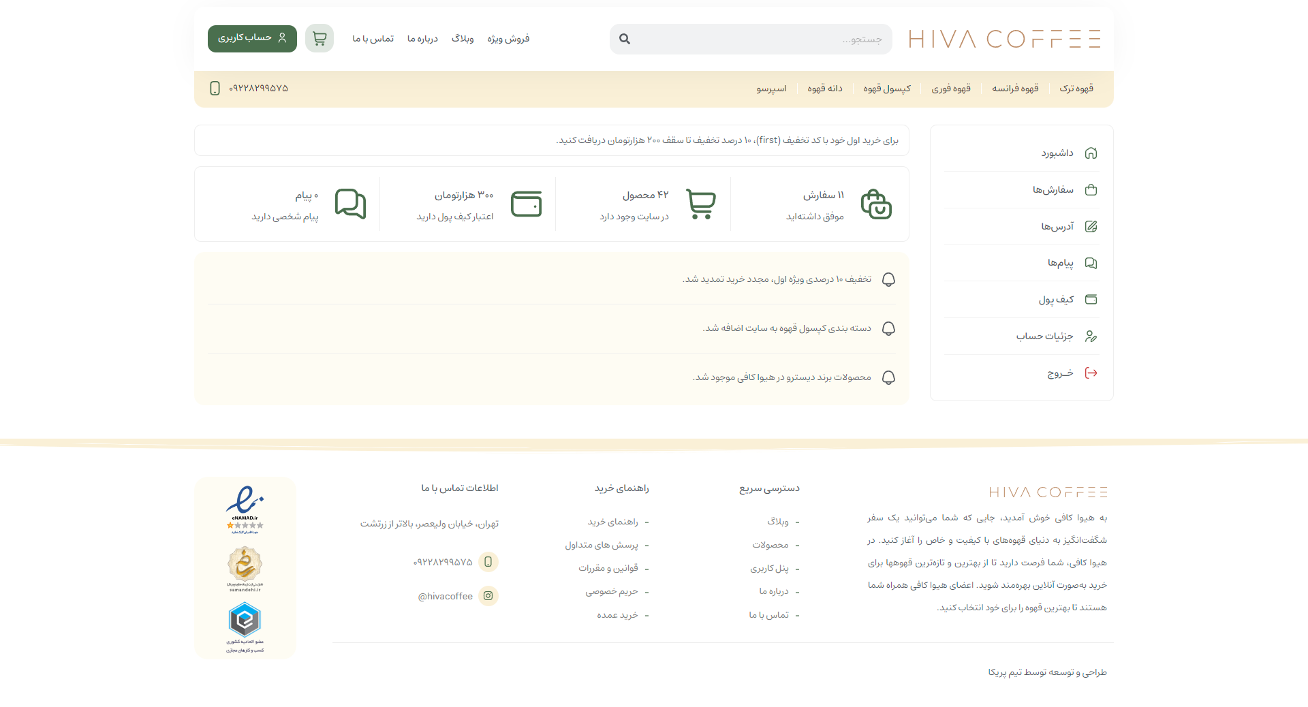Click the chat icon beside ۰ پیام
Viewport: 1308px width, 707px height.
point(350,204)
